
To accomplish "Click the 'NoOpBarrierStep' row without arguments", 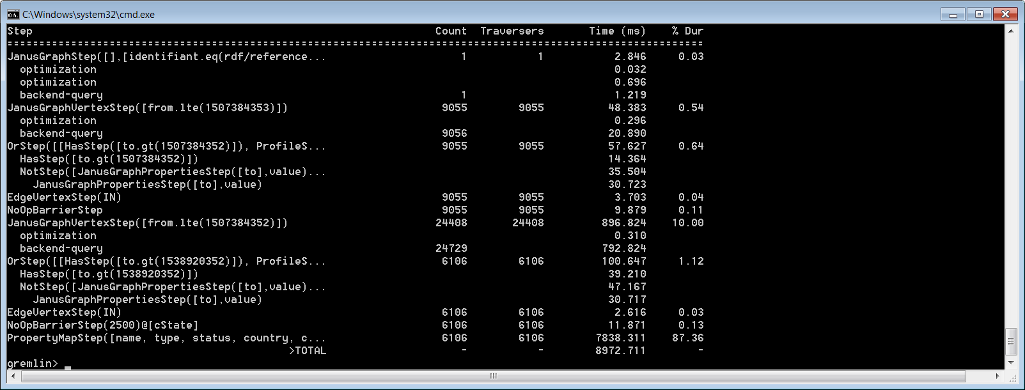I will [x=55, y=210].
